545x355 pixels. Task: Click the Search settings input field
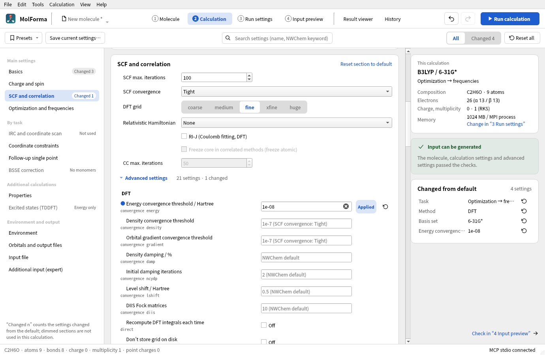[x=277, y=38]
